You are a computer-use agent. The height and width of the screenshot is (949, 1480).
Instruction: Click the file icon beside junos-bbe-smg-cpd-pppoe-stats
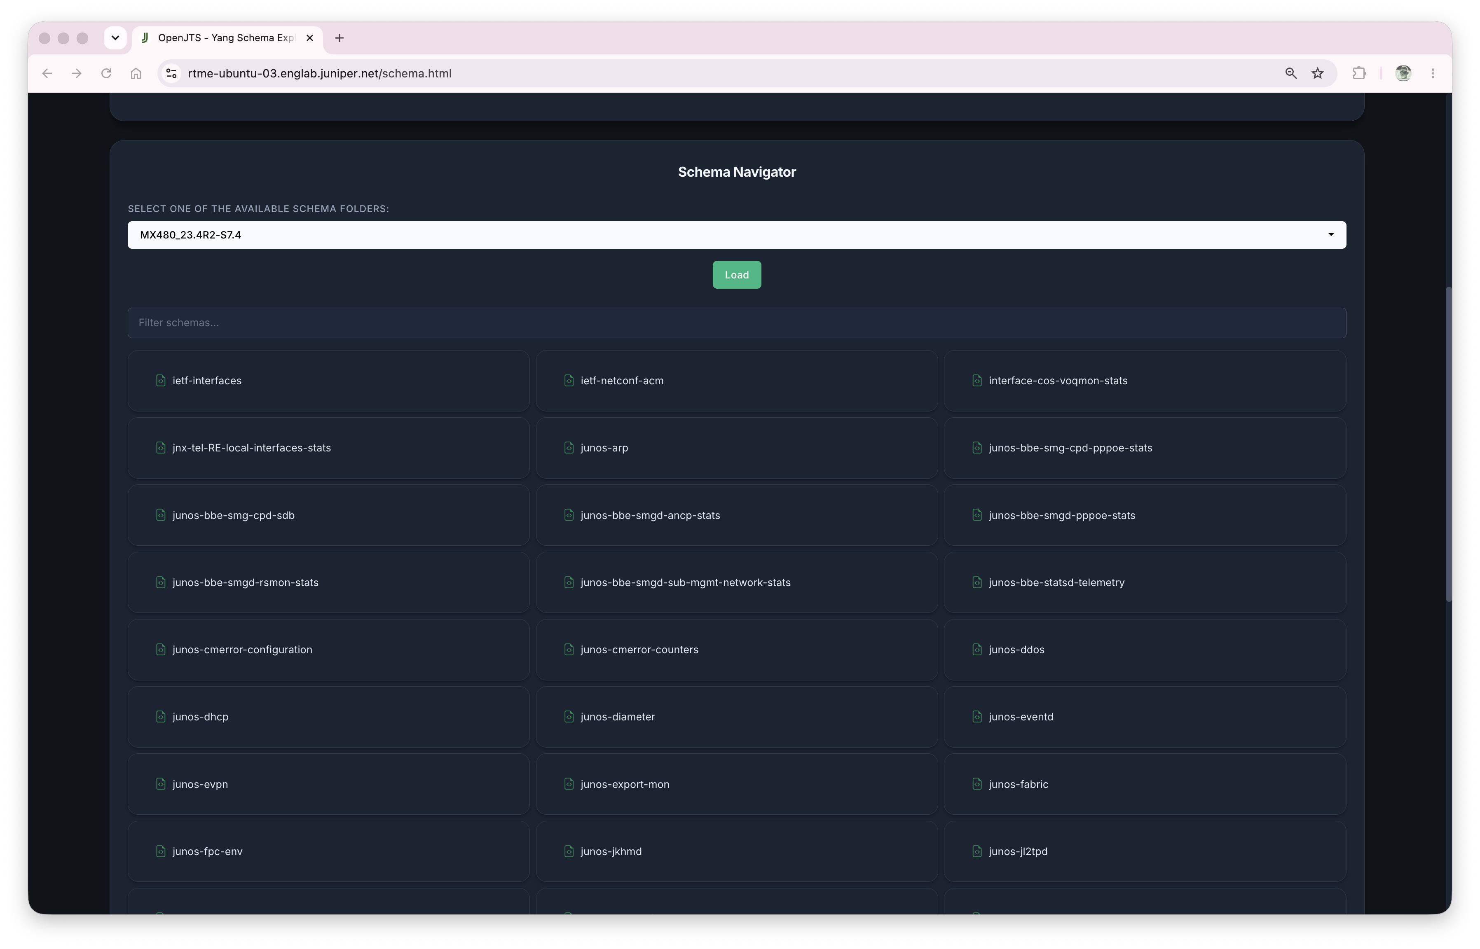(977, 448)
